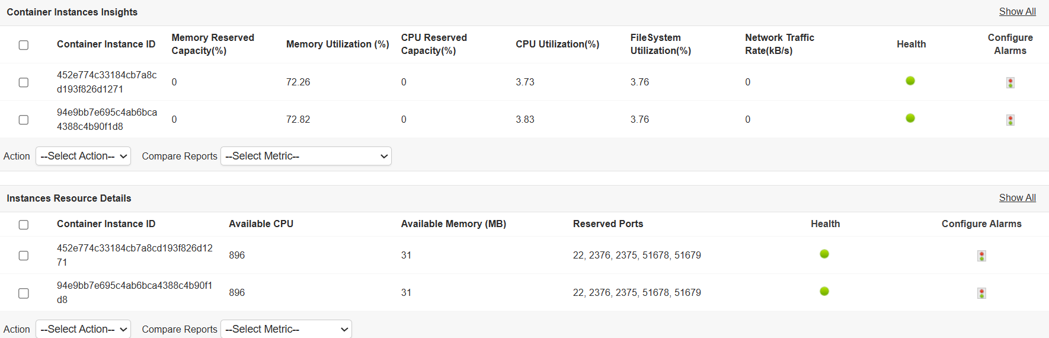This screenshot has width=1049, height=338.
Task: Check the select-all box in Container Instances Insights header
Action: (x=24, y=45)
